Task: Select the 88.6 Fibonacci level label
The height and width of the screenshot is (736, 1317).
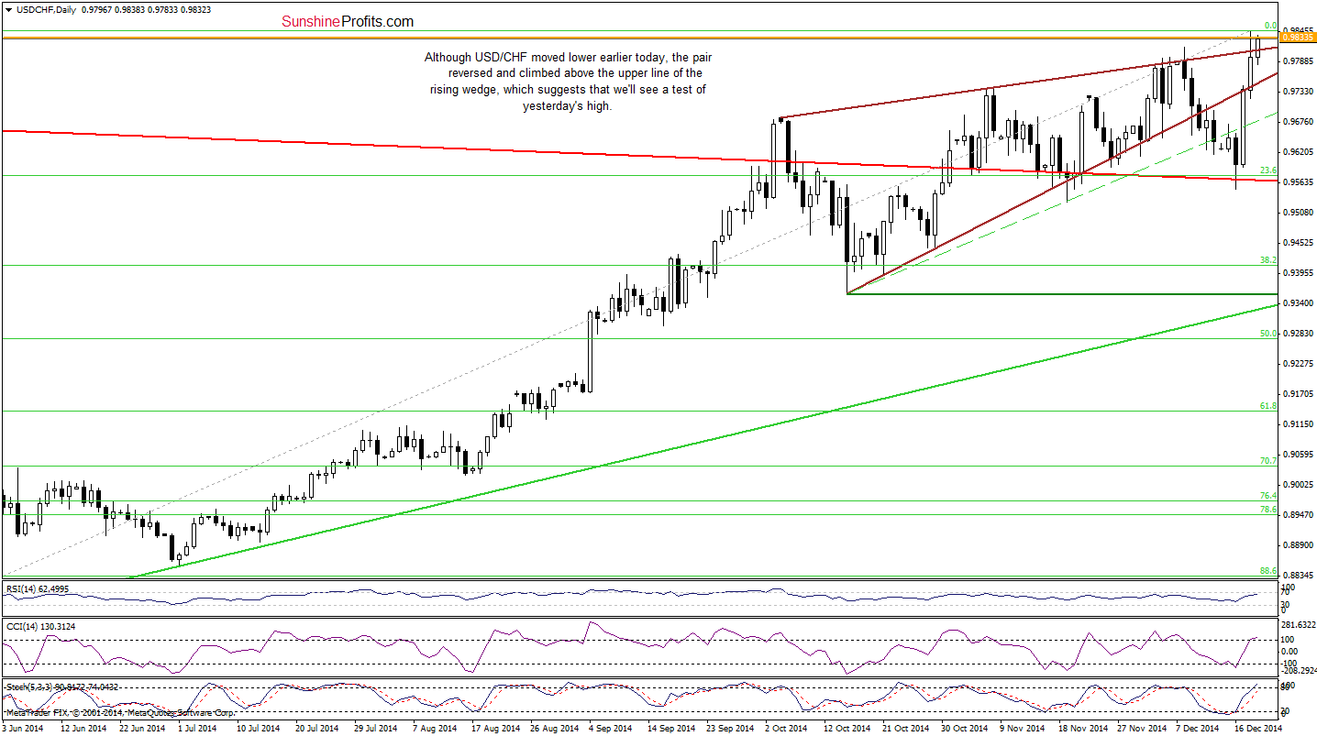Action: [x=1268, y=571]
